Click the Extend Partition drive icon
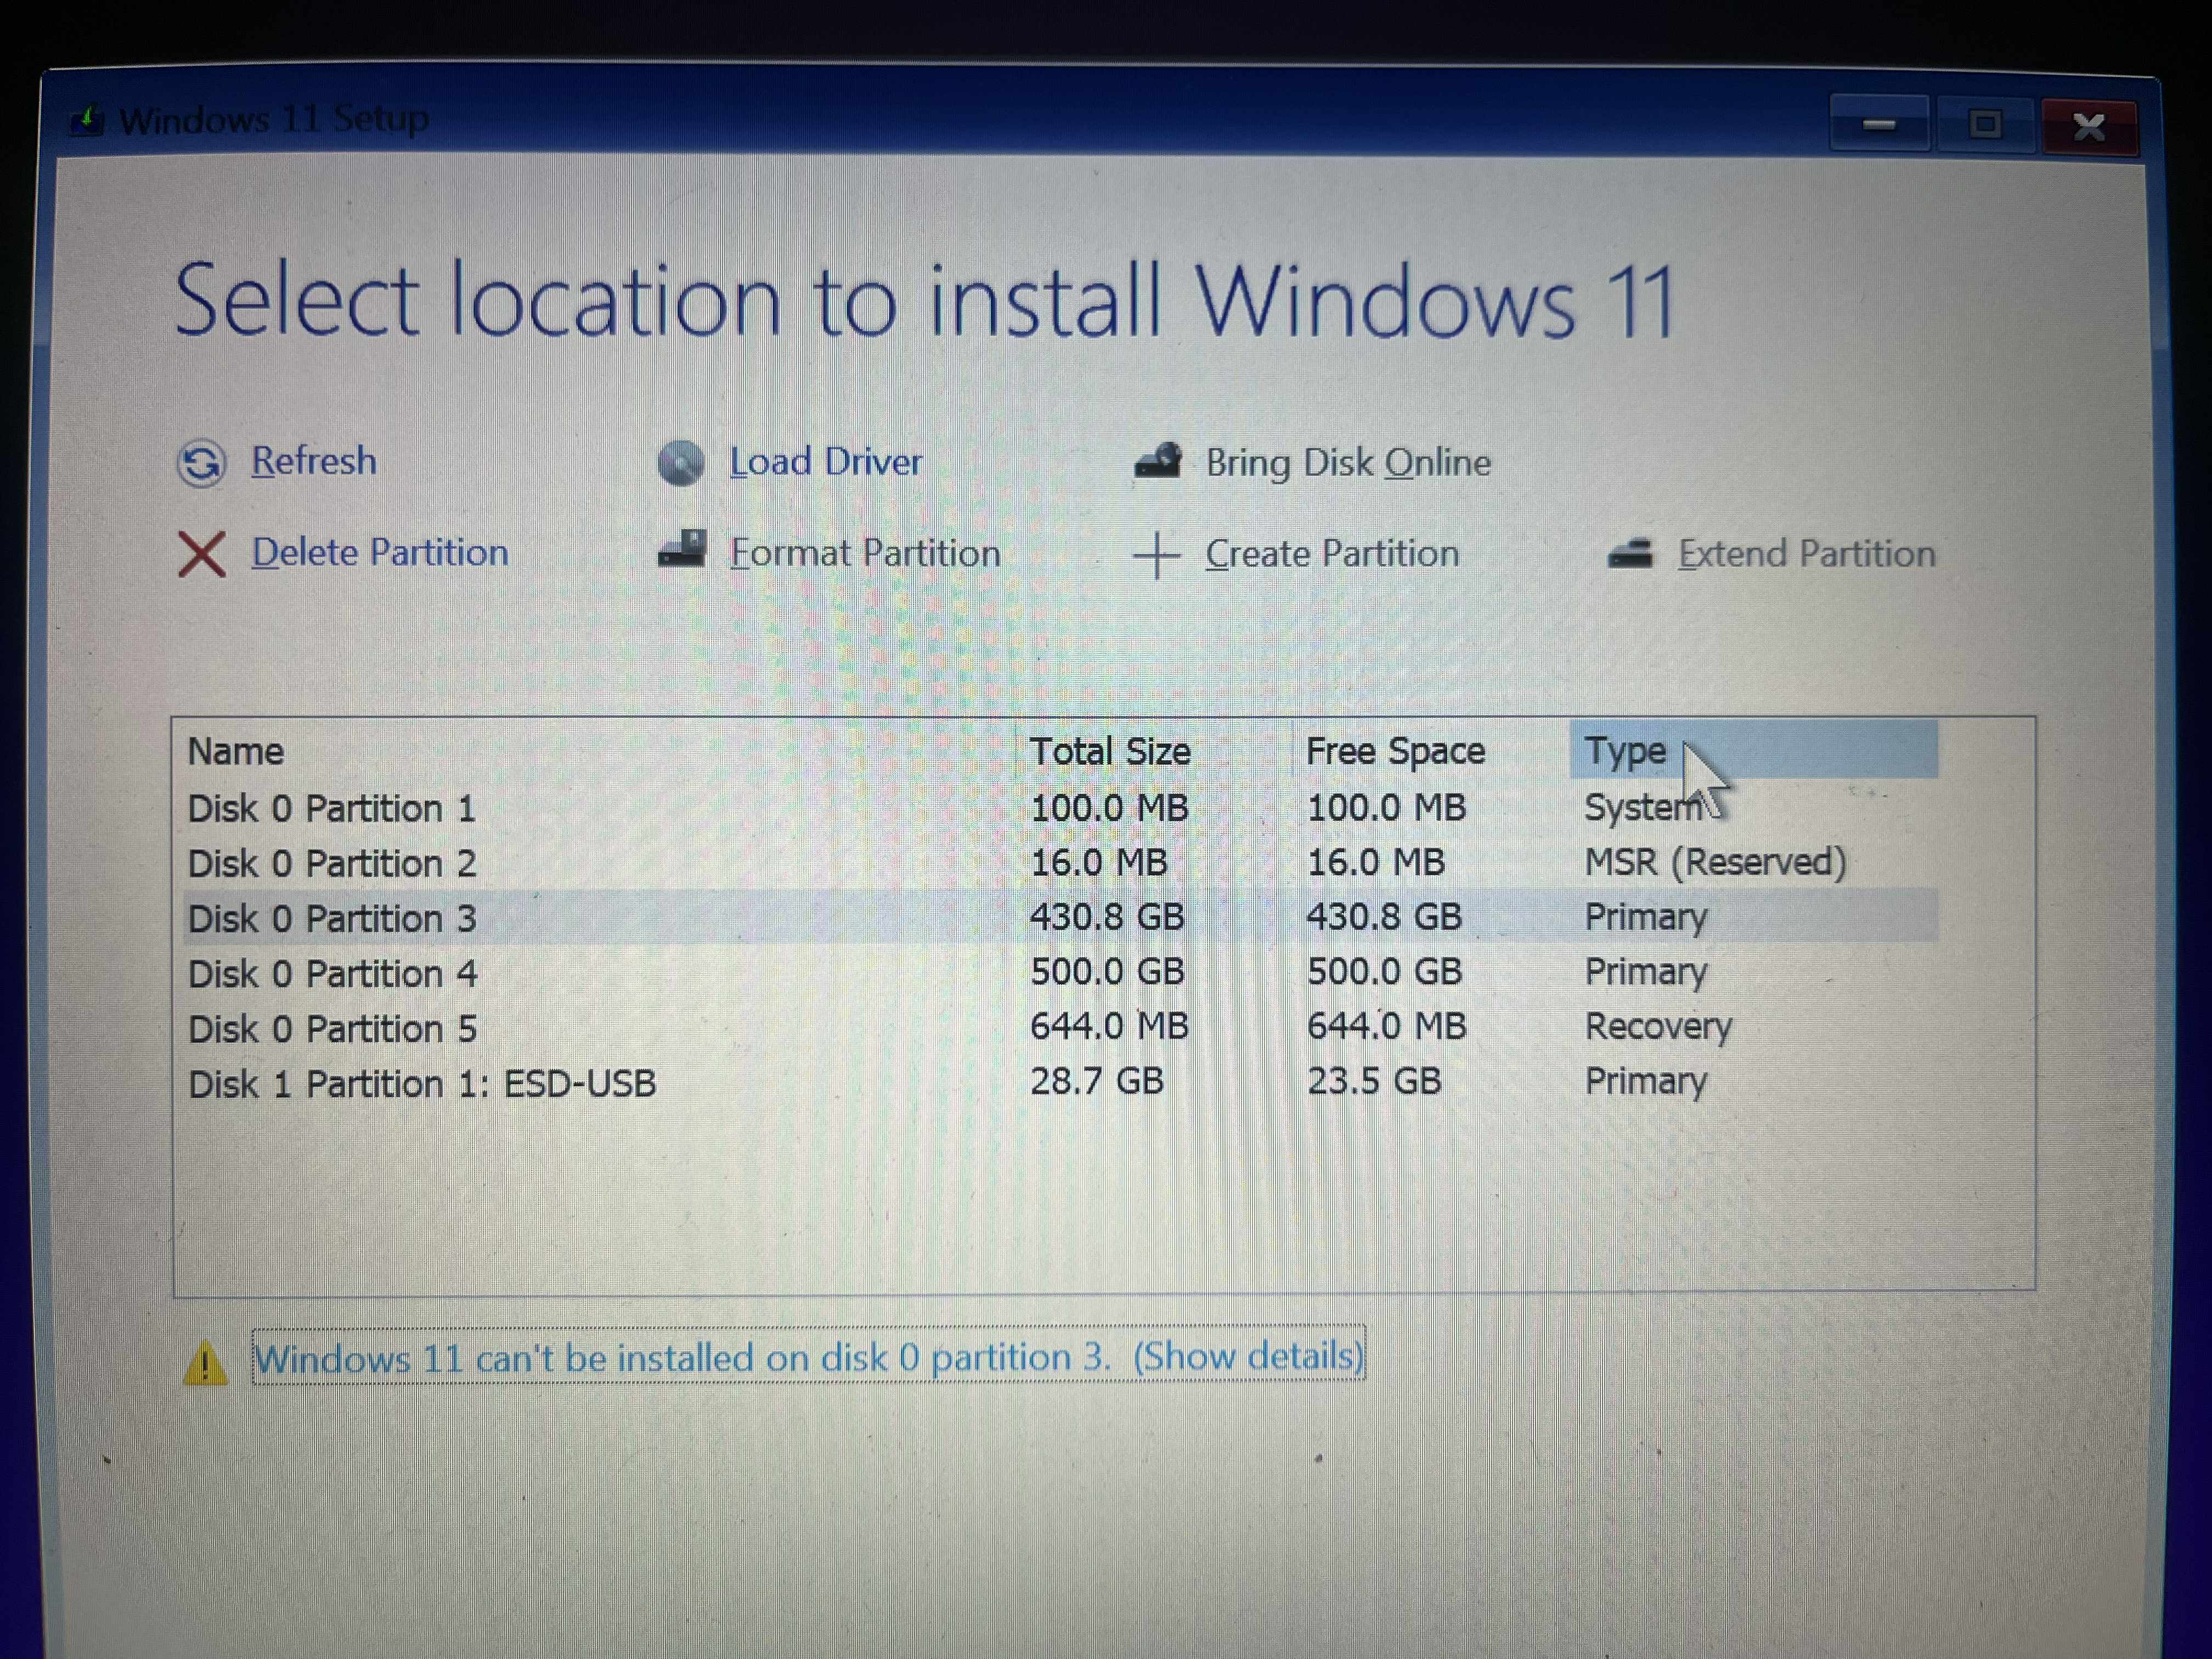 (1630, 553)
